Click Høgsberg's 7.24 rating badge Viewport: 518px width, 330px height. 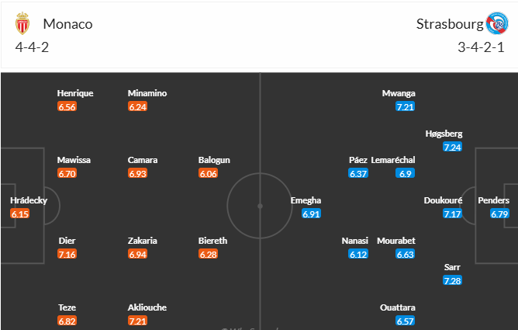tap(452, 148)
